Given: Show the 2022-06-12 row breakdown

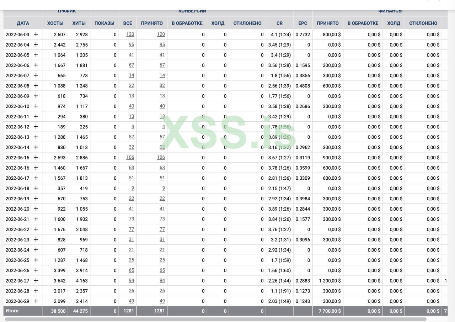Looking at the screenshot, I should [36, 127].
